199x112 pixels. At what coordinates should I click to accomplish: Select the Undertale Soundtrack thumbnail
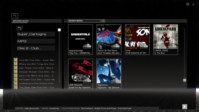81,37
